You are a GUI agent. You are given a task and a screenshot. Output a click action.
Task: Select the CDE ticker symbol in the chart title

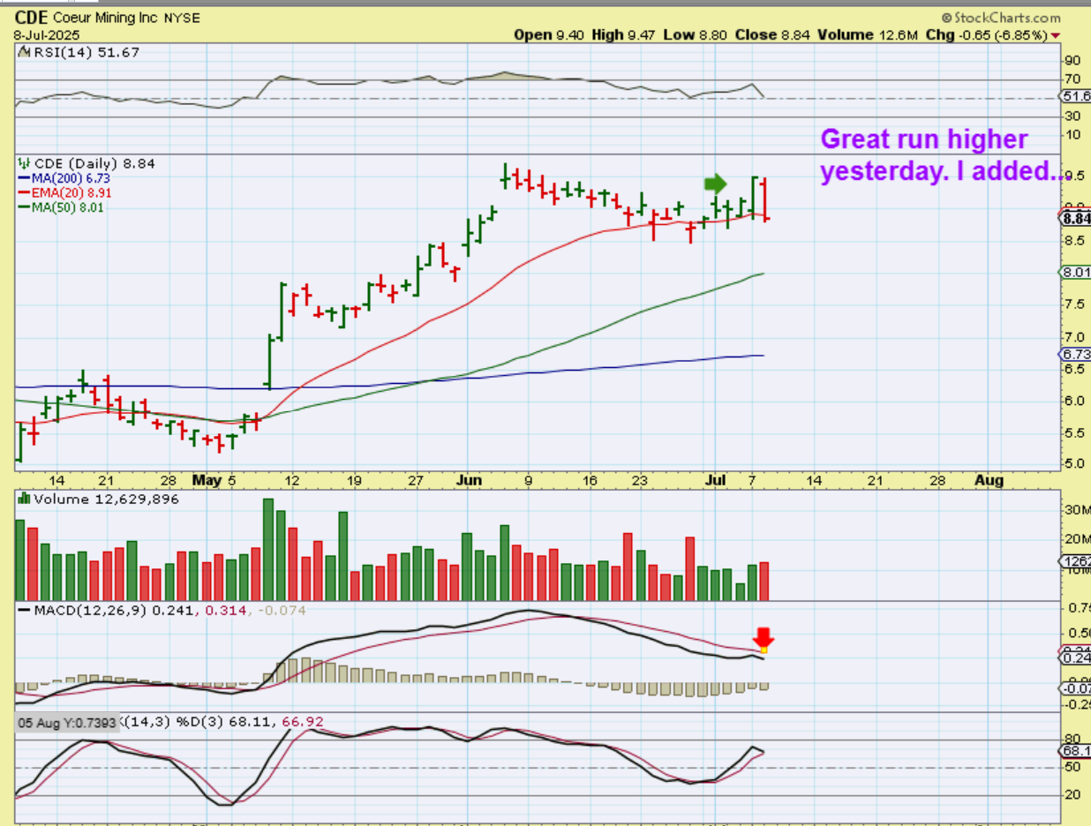[31, 18]
